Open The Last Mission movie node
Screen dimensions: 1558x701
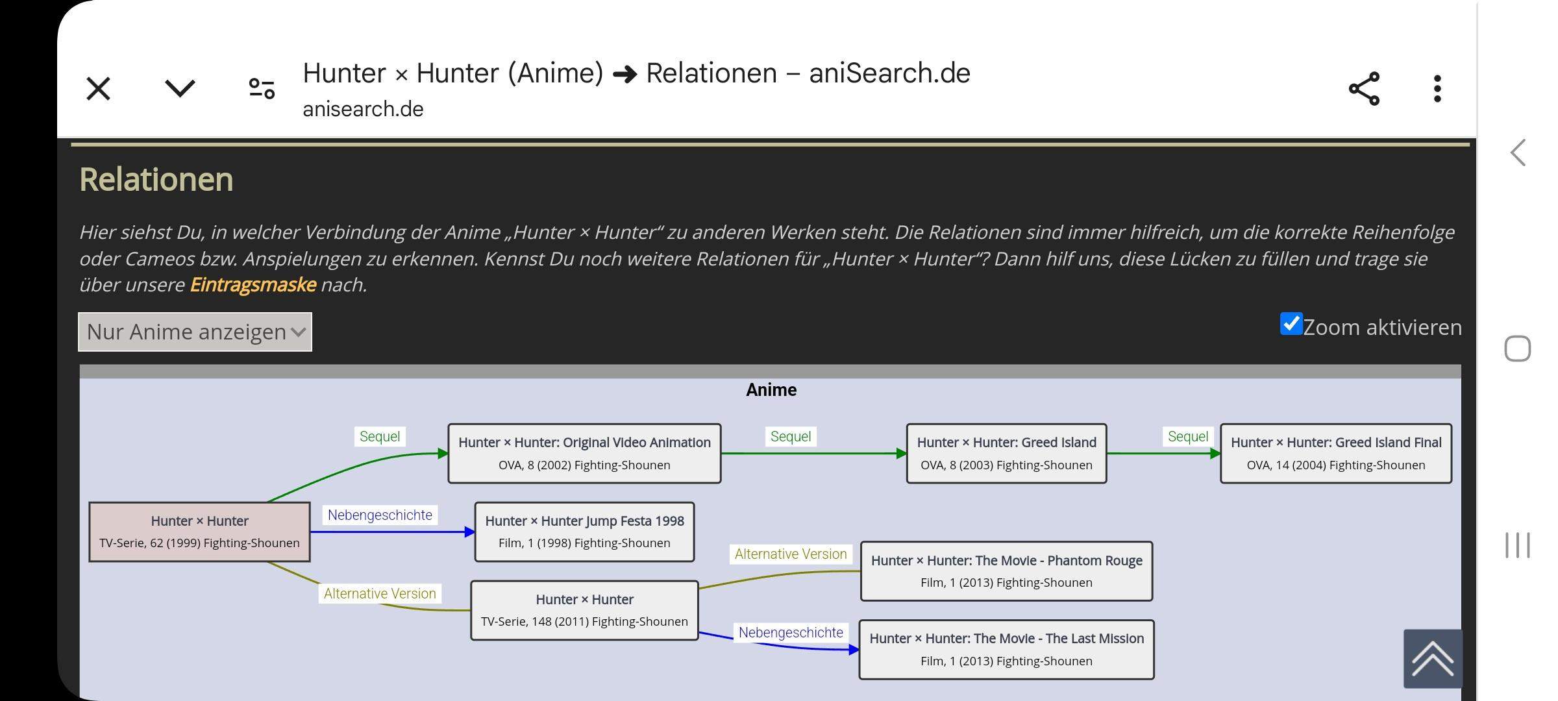coord(1006,649)
